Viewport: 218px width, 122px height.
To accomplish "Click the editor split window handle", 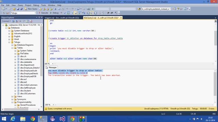I will tap(216, 21).
